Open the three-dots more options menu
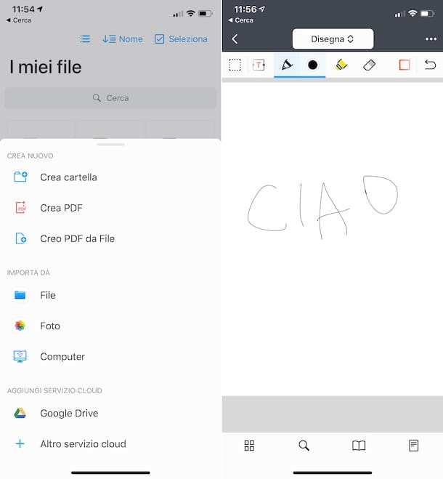443x479 pixels. [431, 39]
